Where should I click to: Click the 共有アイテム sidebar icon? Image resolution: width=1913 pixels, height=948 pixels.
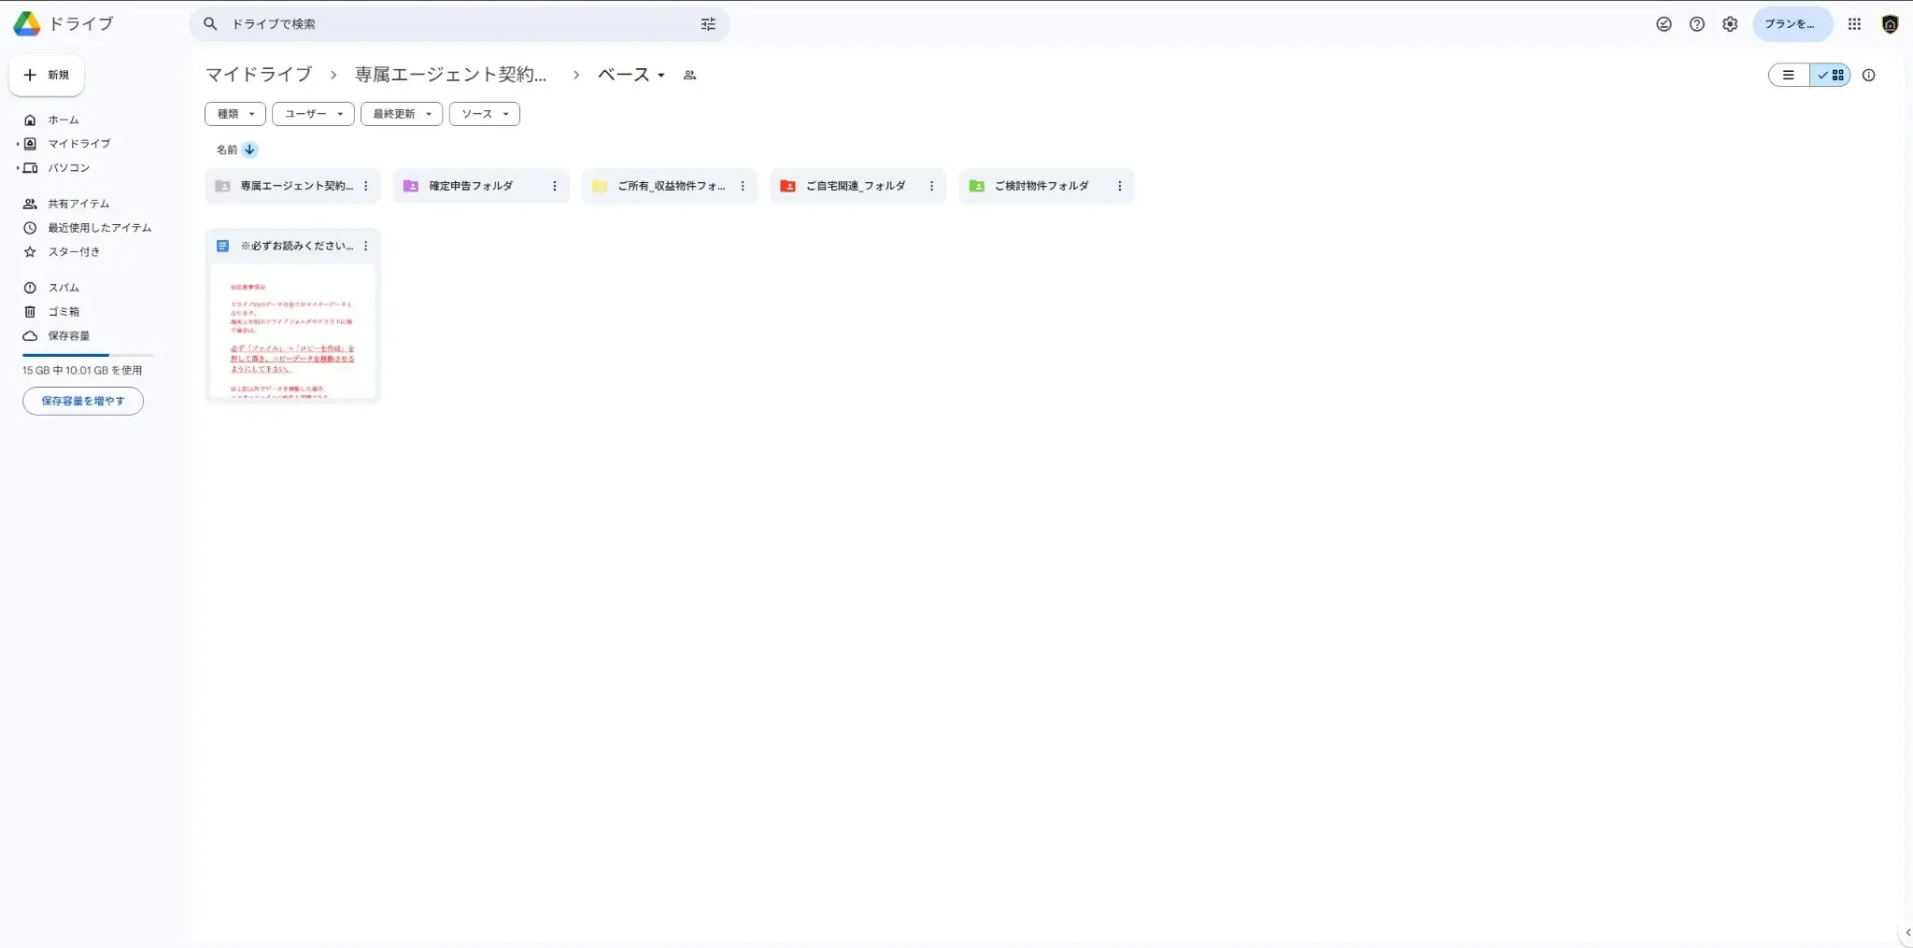pos(29,204)
